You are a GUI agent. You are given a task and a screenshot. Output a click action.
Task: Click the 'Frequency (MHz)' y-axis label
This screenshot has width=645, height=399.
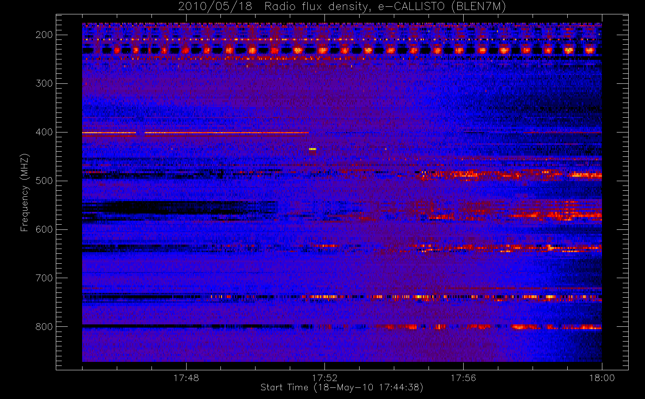click(x=25, y=192)
